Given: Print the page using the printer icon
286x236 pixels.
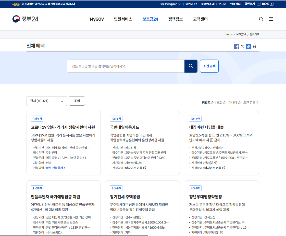Looking at the screenshot, I should tap(254, 46).
